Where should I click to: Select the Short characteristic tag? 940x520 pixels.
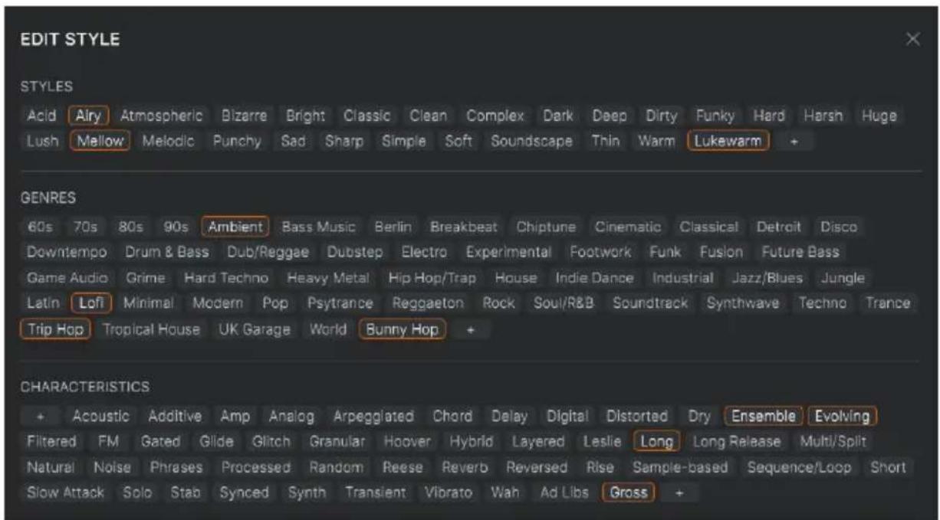(889, 467)
